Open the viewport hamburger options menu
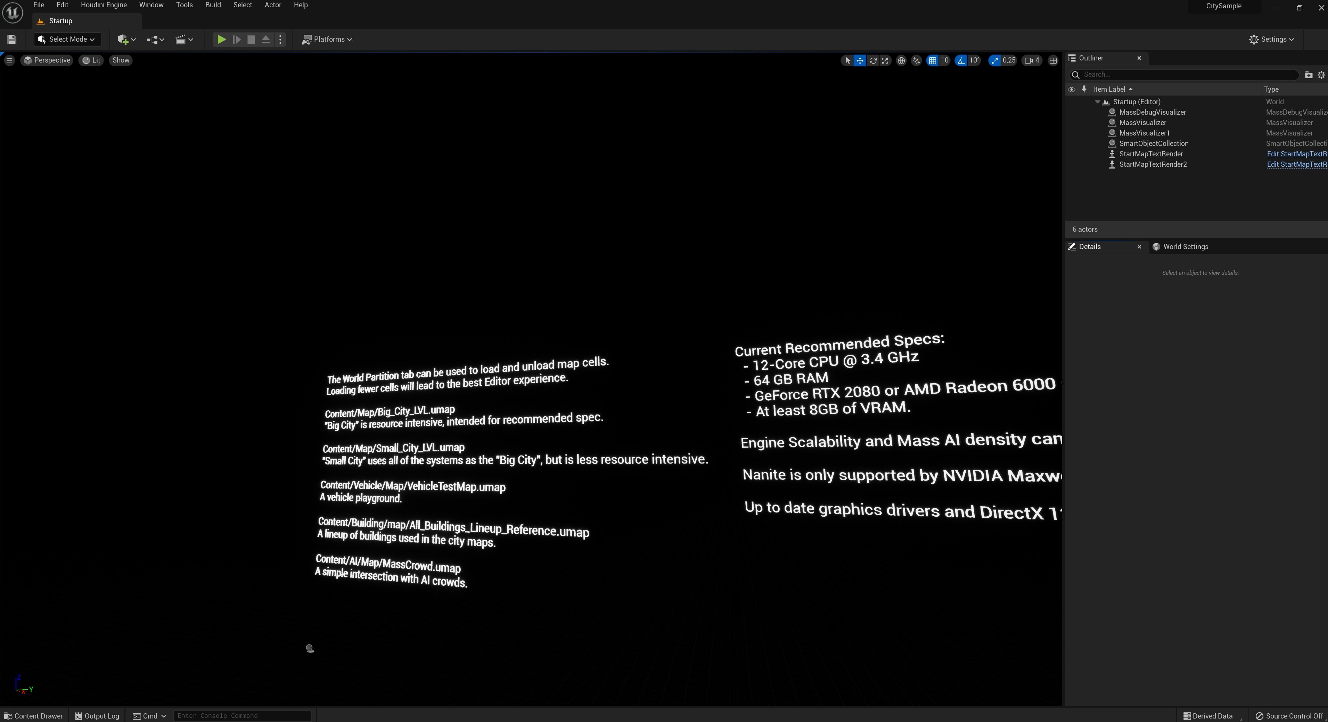Image resolution: width=1328 pixels, height=722 pixels. [x=9, y=60]
